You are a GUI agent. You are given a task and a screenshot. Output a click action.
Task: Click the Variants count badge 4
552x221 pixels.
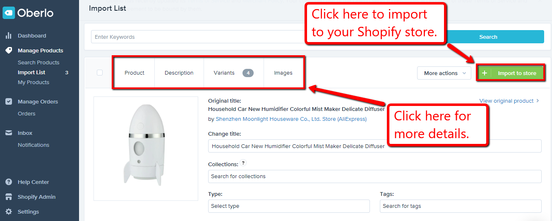pos(248,73)
